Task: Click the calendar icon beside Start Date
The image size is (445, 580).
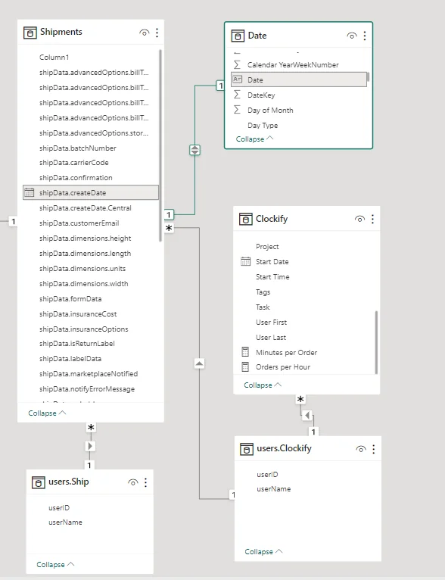Action: point(245,261)
